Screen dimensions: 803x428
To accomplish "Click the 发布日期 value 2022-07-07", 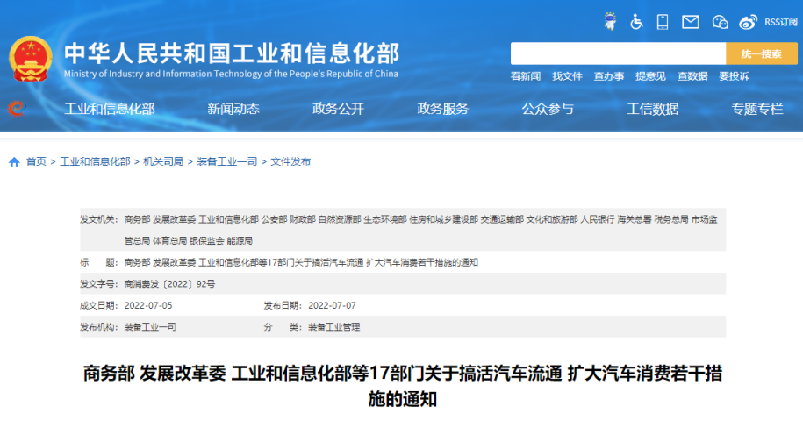I will [x=332, y=305].
